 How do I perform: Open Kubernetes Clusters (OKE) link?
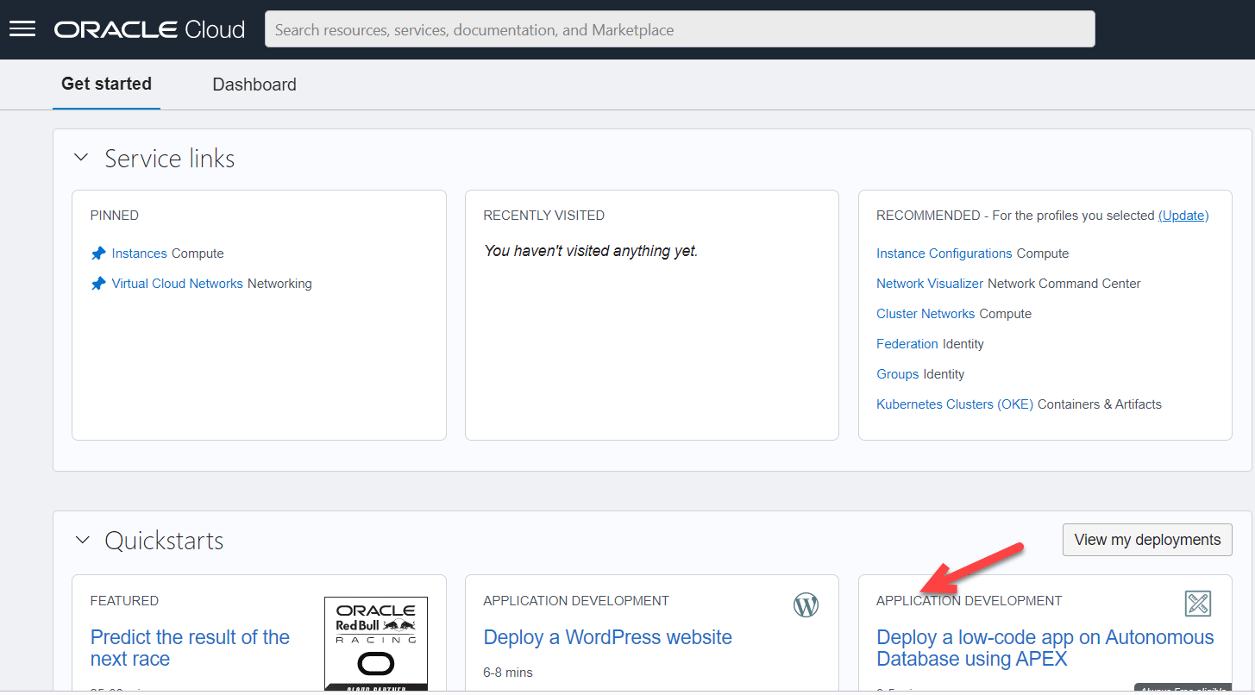[955, 404]
